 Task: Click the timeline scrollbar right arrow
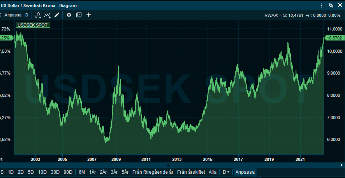coord(341,165)
